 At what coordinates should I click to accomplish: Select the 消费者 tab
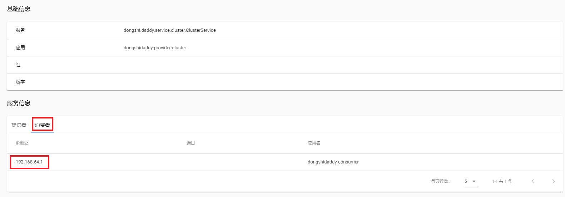click(x=43, y=125)
